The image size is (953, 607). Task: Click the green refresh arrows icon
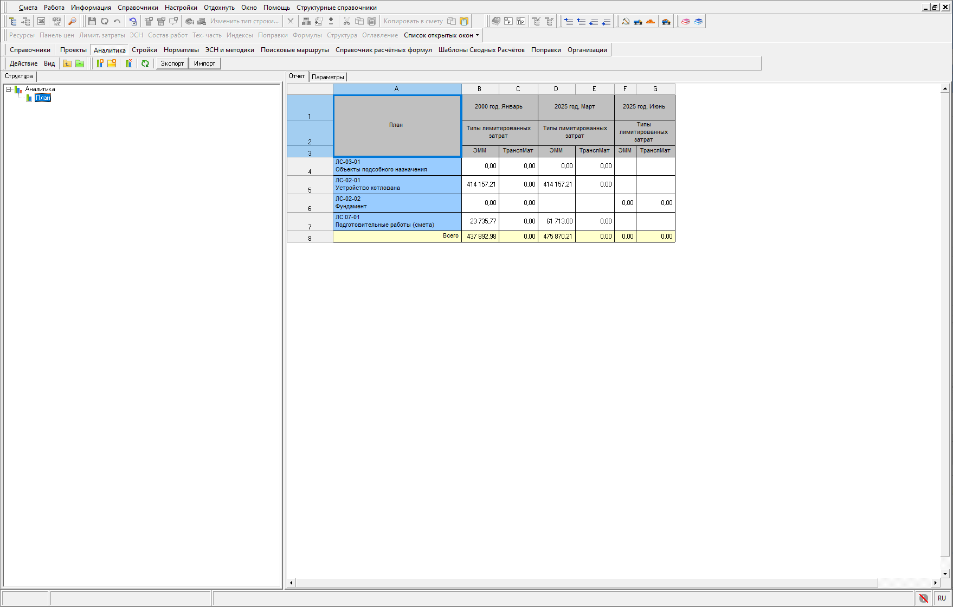(145, 63)
